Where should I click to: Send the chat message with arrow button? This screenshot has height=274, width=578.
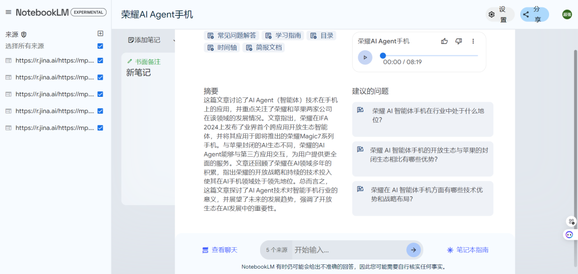coord(413,250)
